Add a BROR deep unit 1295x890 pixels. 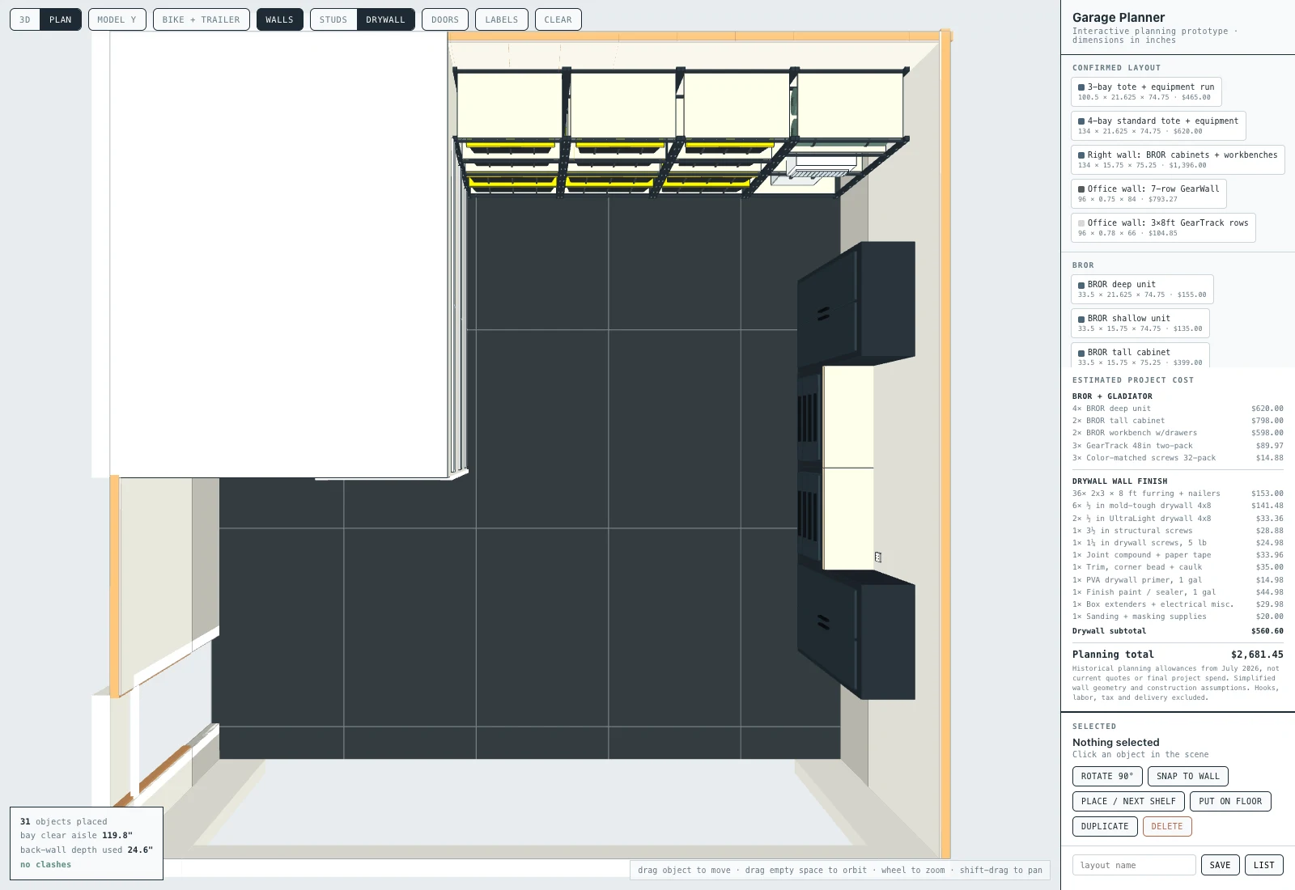[x=1142, y=289]
